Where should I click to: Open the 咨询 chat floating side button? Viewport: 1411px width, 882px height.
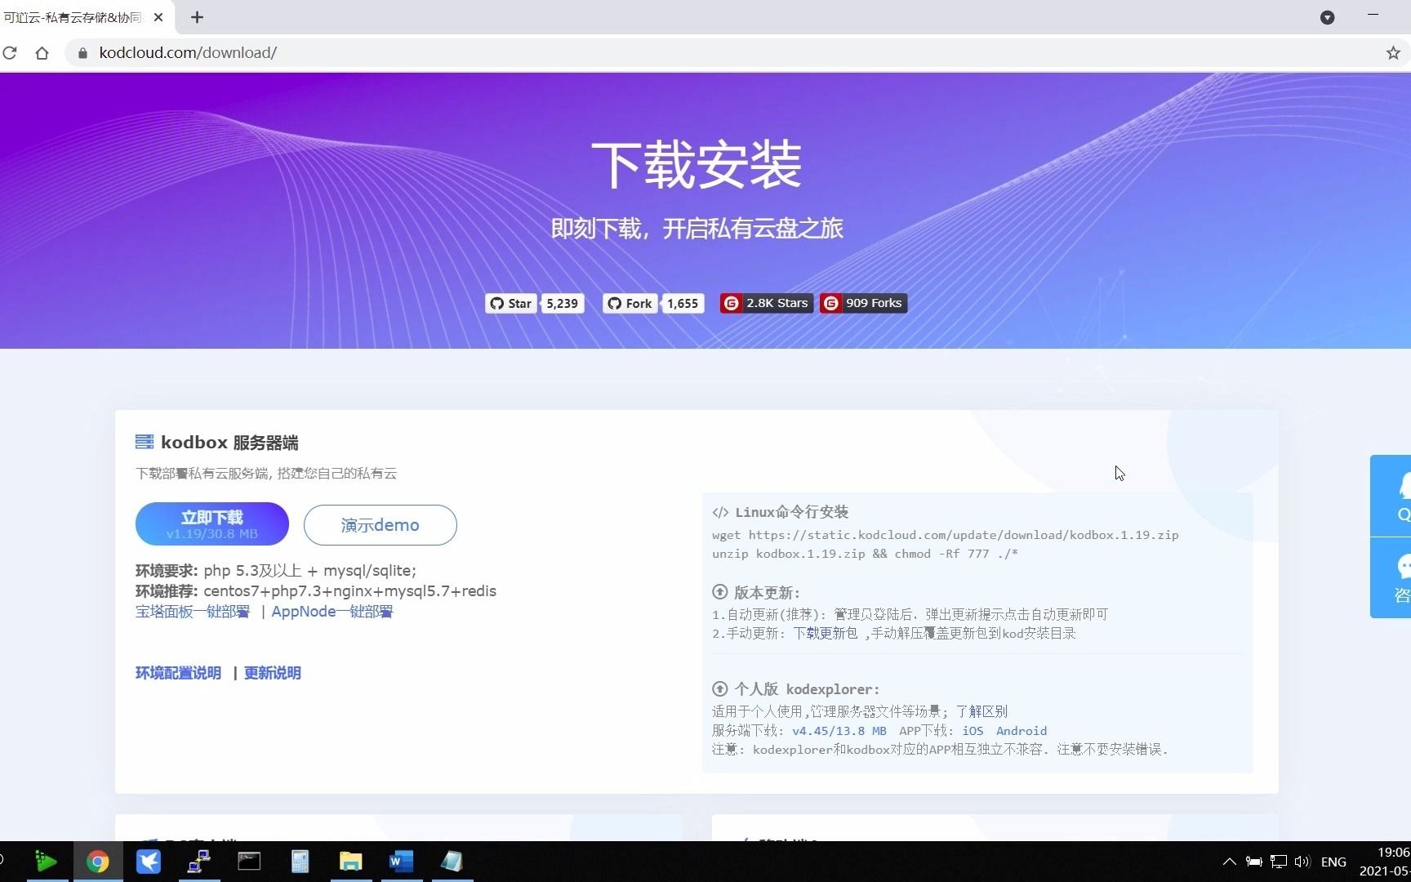[x=1391, y=577]
